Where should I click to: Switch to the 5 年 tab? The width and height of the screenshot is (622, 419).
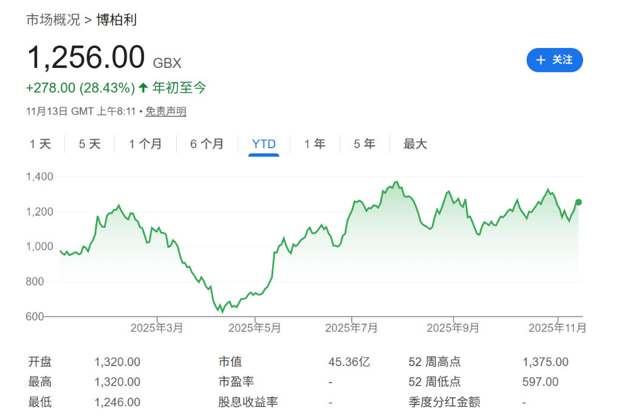[x=364, y=144]
